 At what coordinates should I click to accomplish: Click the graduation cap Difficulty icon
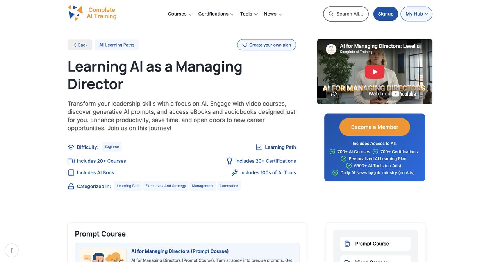coord(71,147)
